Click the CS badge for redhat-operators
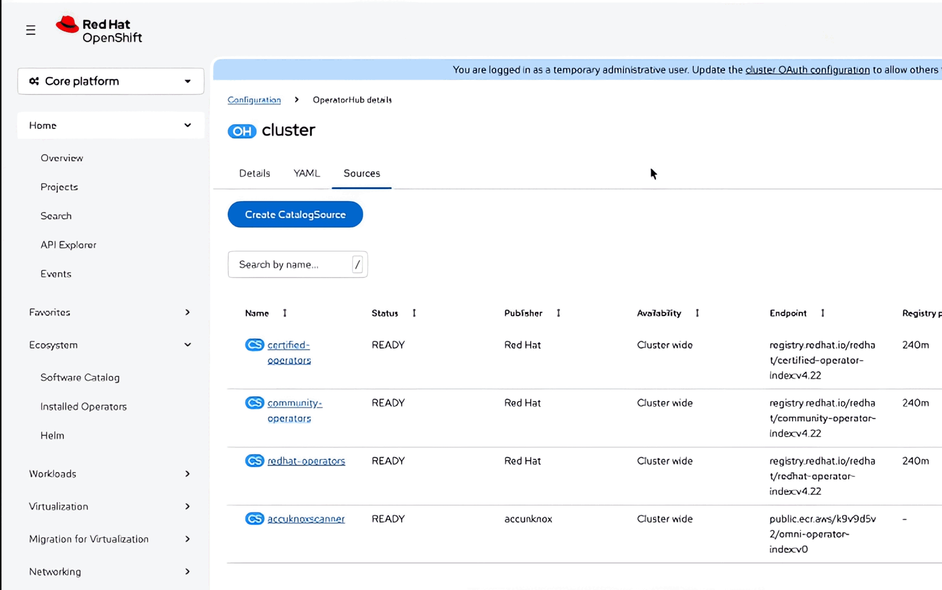 tap(255, 461)
